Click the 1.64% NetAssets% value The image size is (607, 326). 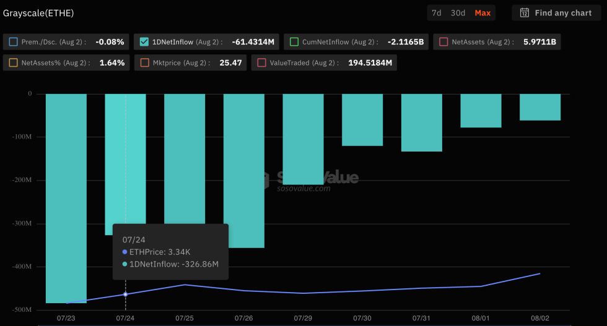point(112,62)
